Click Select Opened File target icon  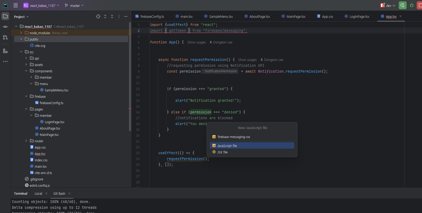[98, 16]
